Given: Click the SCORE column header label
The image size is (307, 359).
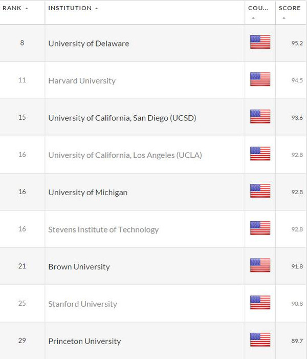Looking at the screenshot, I should pos(290,8).
